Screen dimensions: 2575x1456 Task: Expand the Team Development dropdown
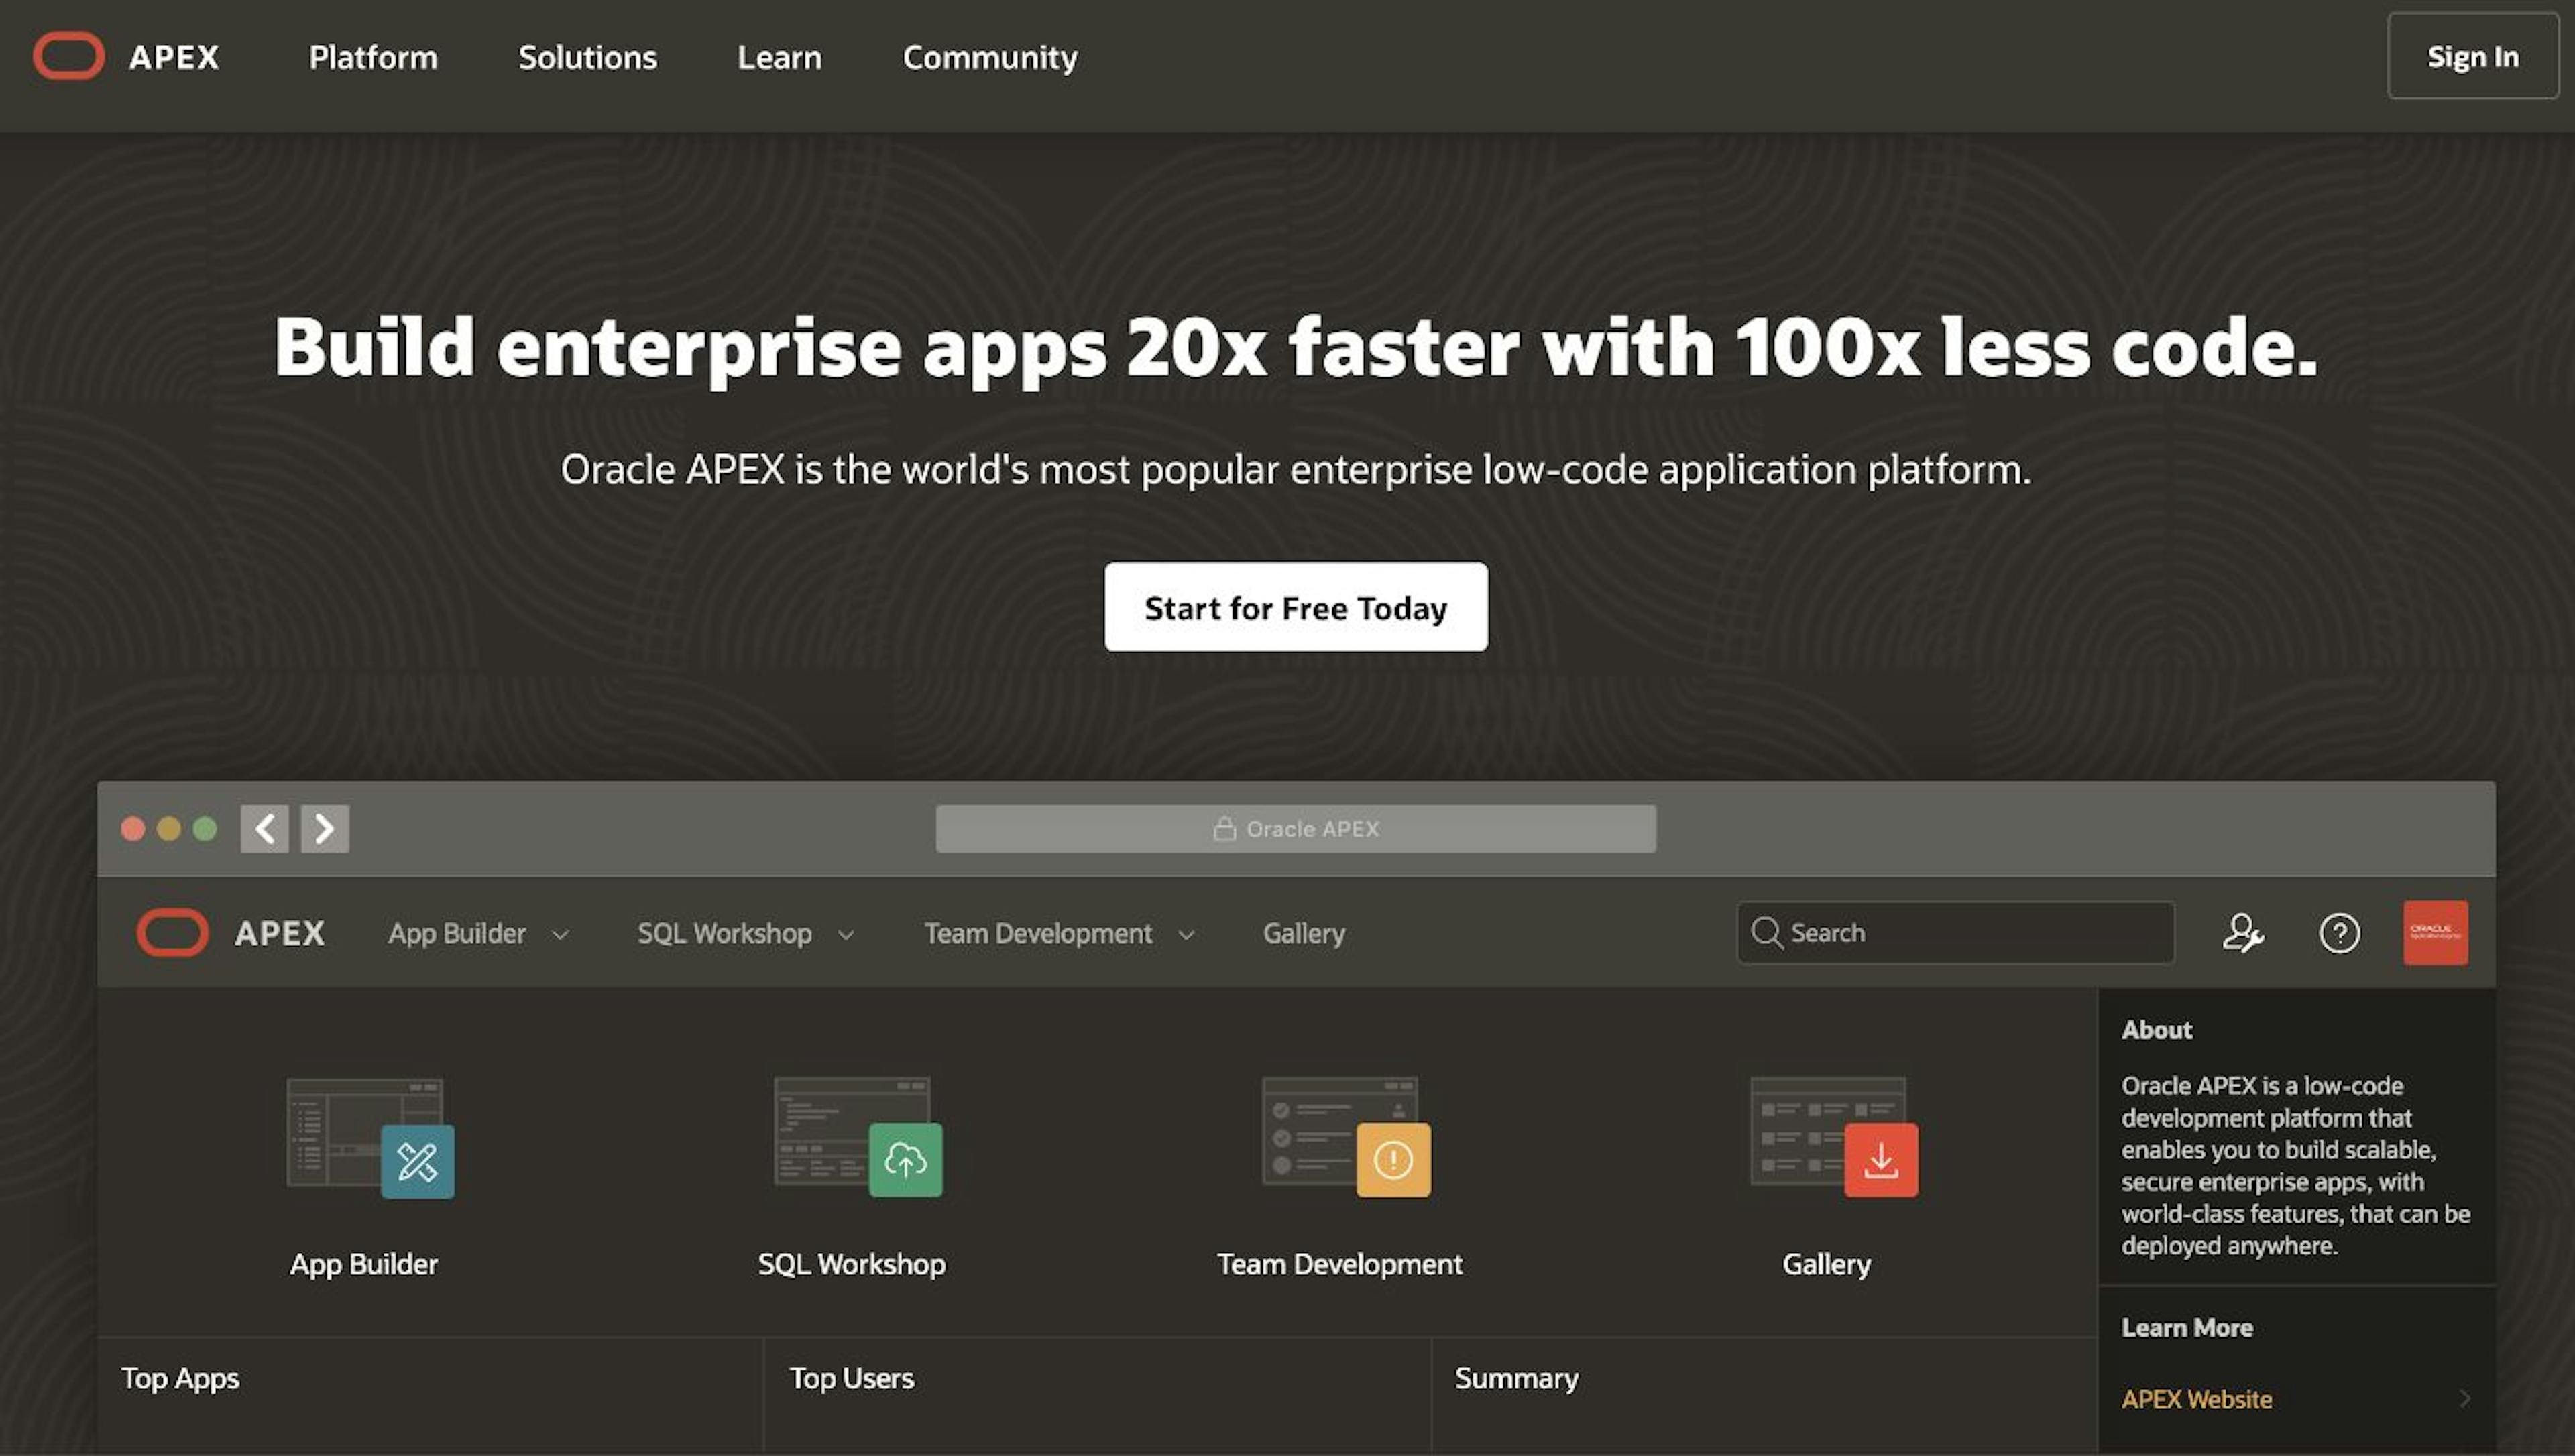point(1186,934)
